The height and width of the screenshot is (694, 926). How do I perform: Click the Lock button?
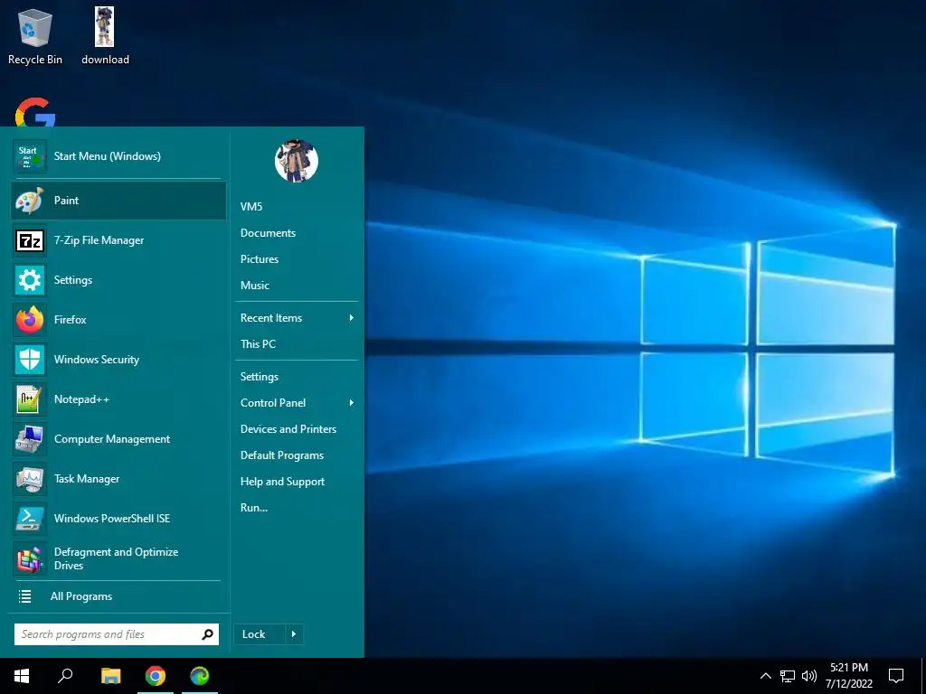[x=260, y=635]
